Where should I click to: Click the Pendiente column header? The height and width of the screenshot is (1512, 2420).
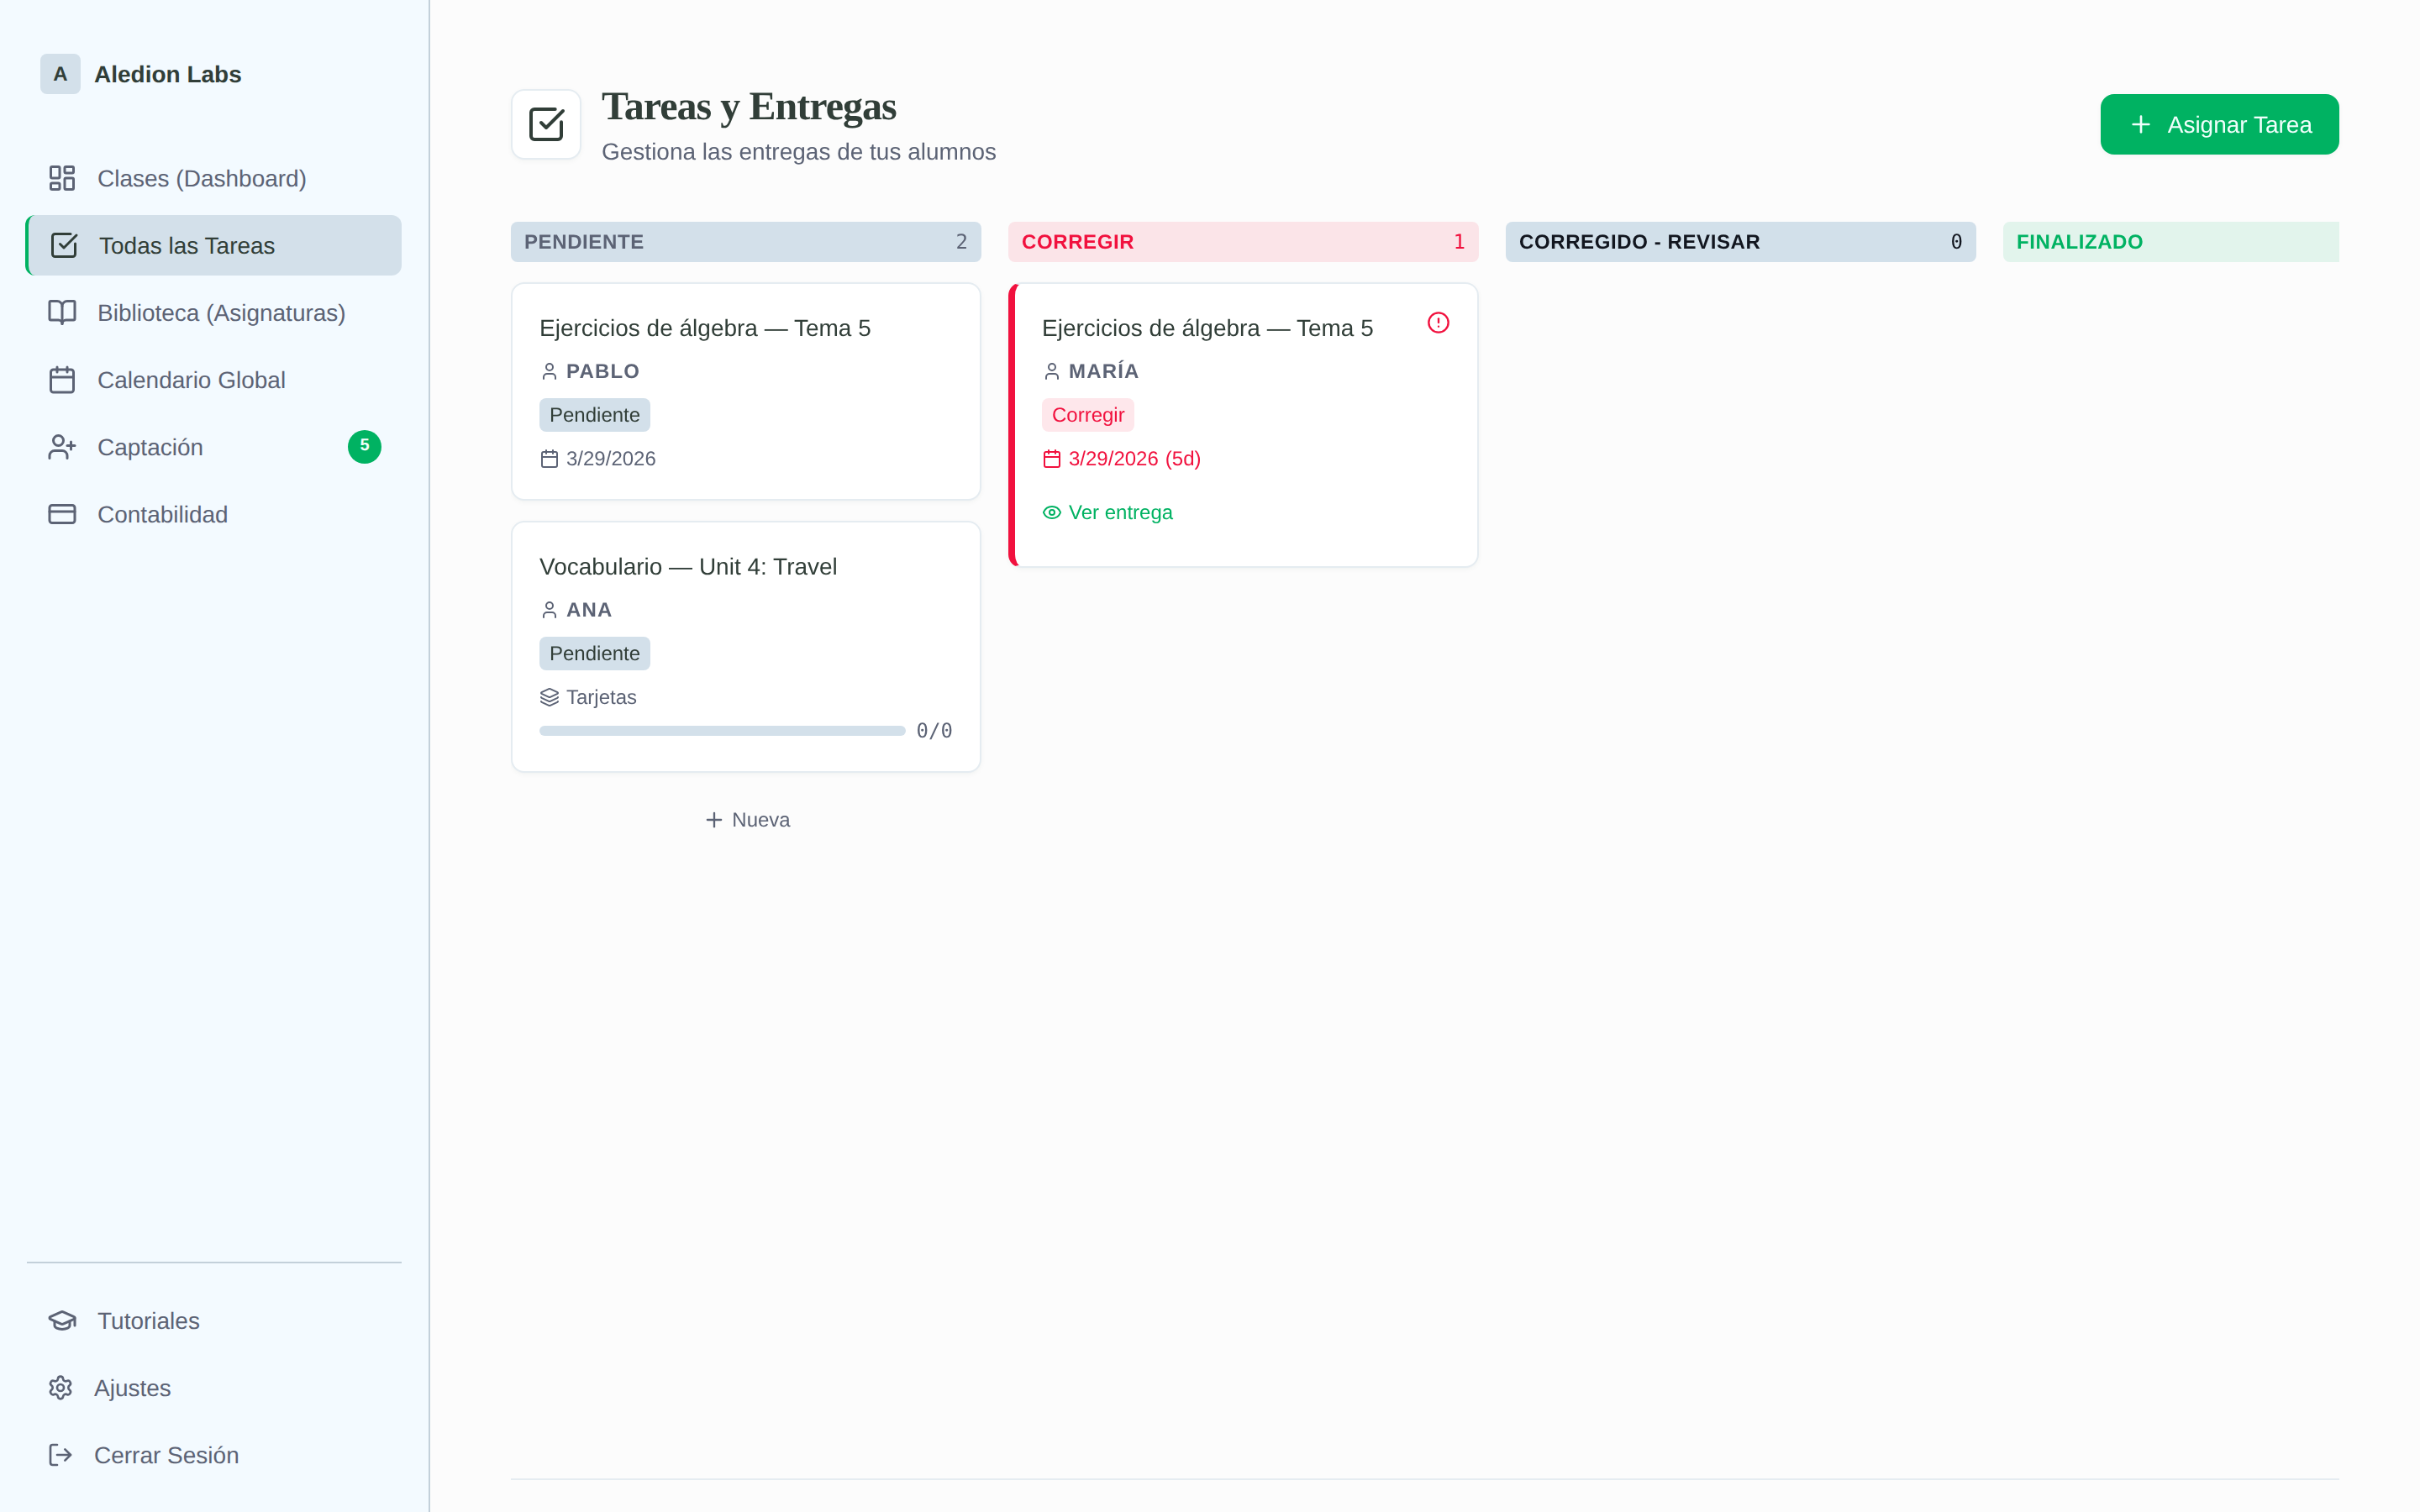pos(745,242)
